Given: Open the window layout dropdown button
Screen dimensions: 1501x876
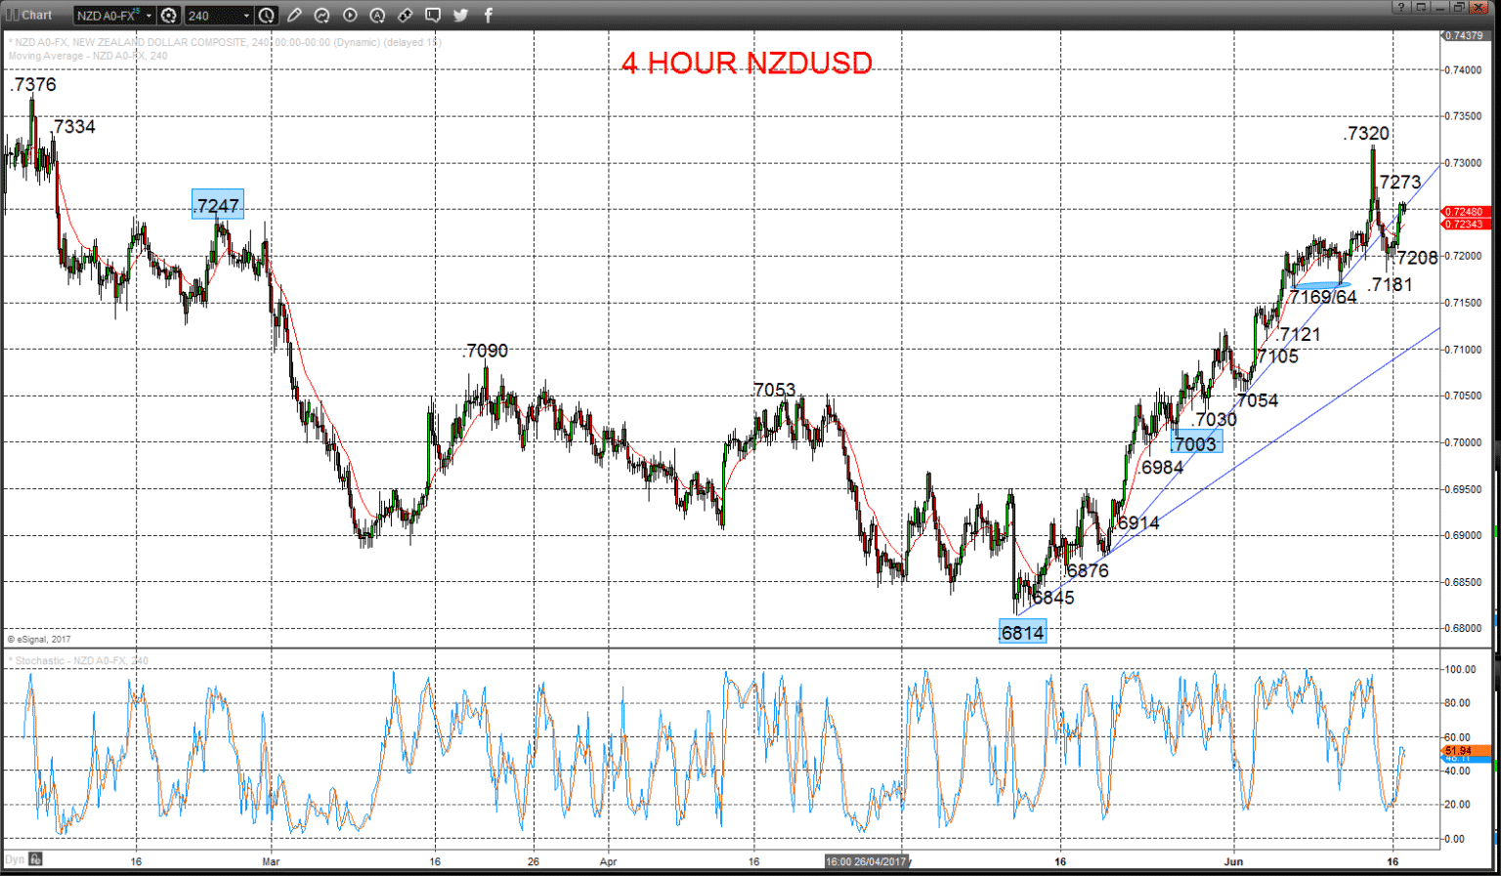Looking at the screenshot, I should coord(1421,7).
